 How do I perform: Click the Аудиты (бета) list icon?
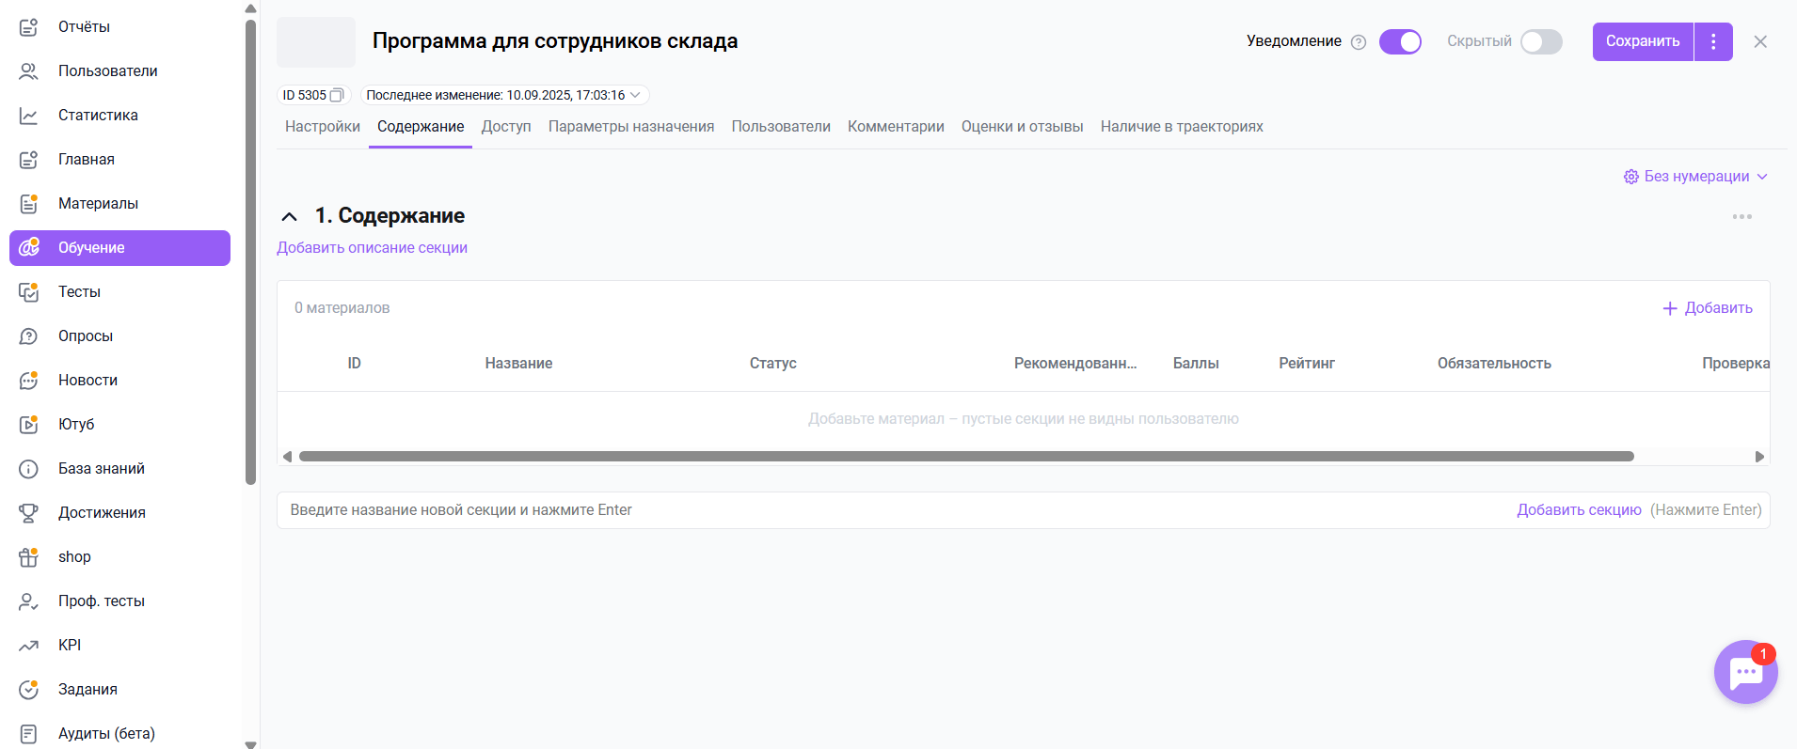pyautogui.click(x=28, y=734)
